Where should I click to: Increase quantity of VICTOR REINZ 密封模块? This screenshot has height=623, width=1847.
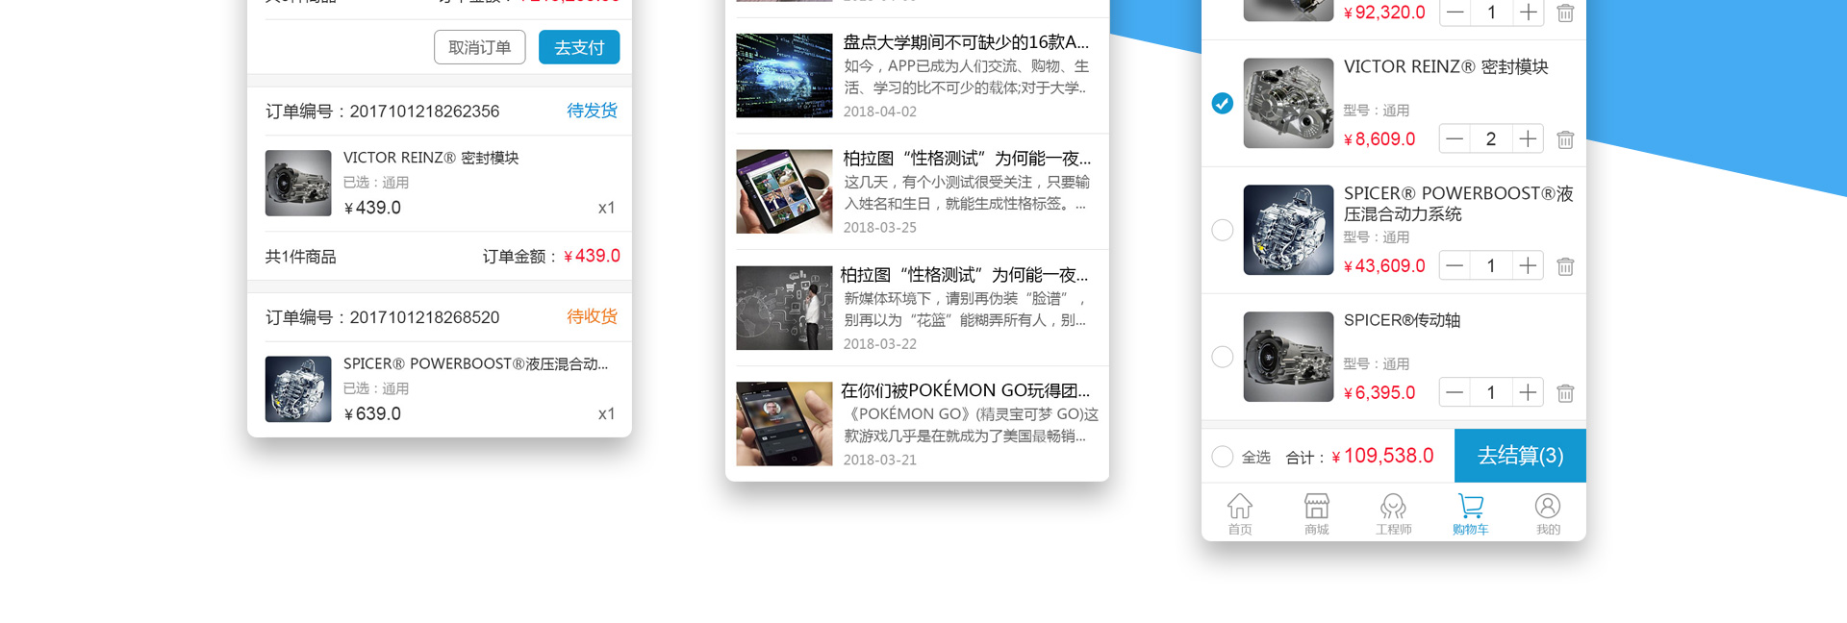(1528, 139)
